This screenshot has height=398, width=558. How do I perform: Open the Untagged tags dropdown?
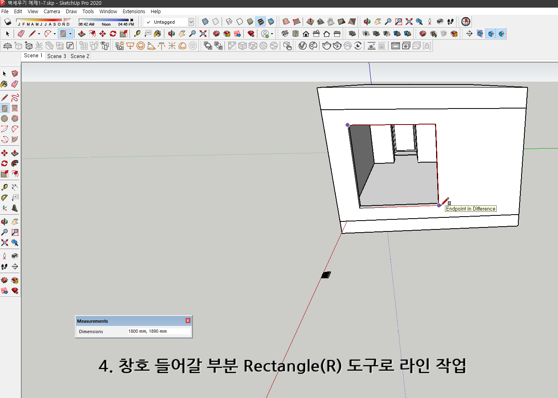click(x=191, y=22)
